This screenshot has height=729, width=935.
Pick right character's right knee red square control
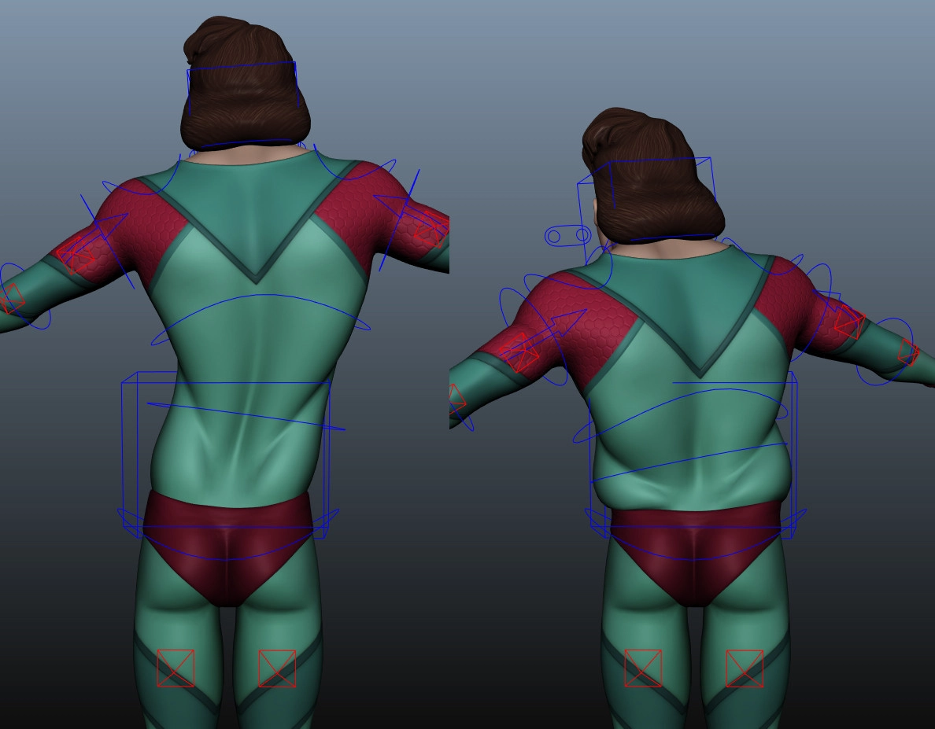coord(745,668)
